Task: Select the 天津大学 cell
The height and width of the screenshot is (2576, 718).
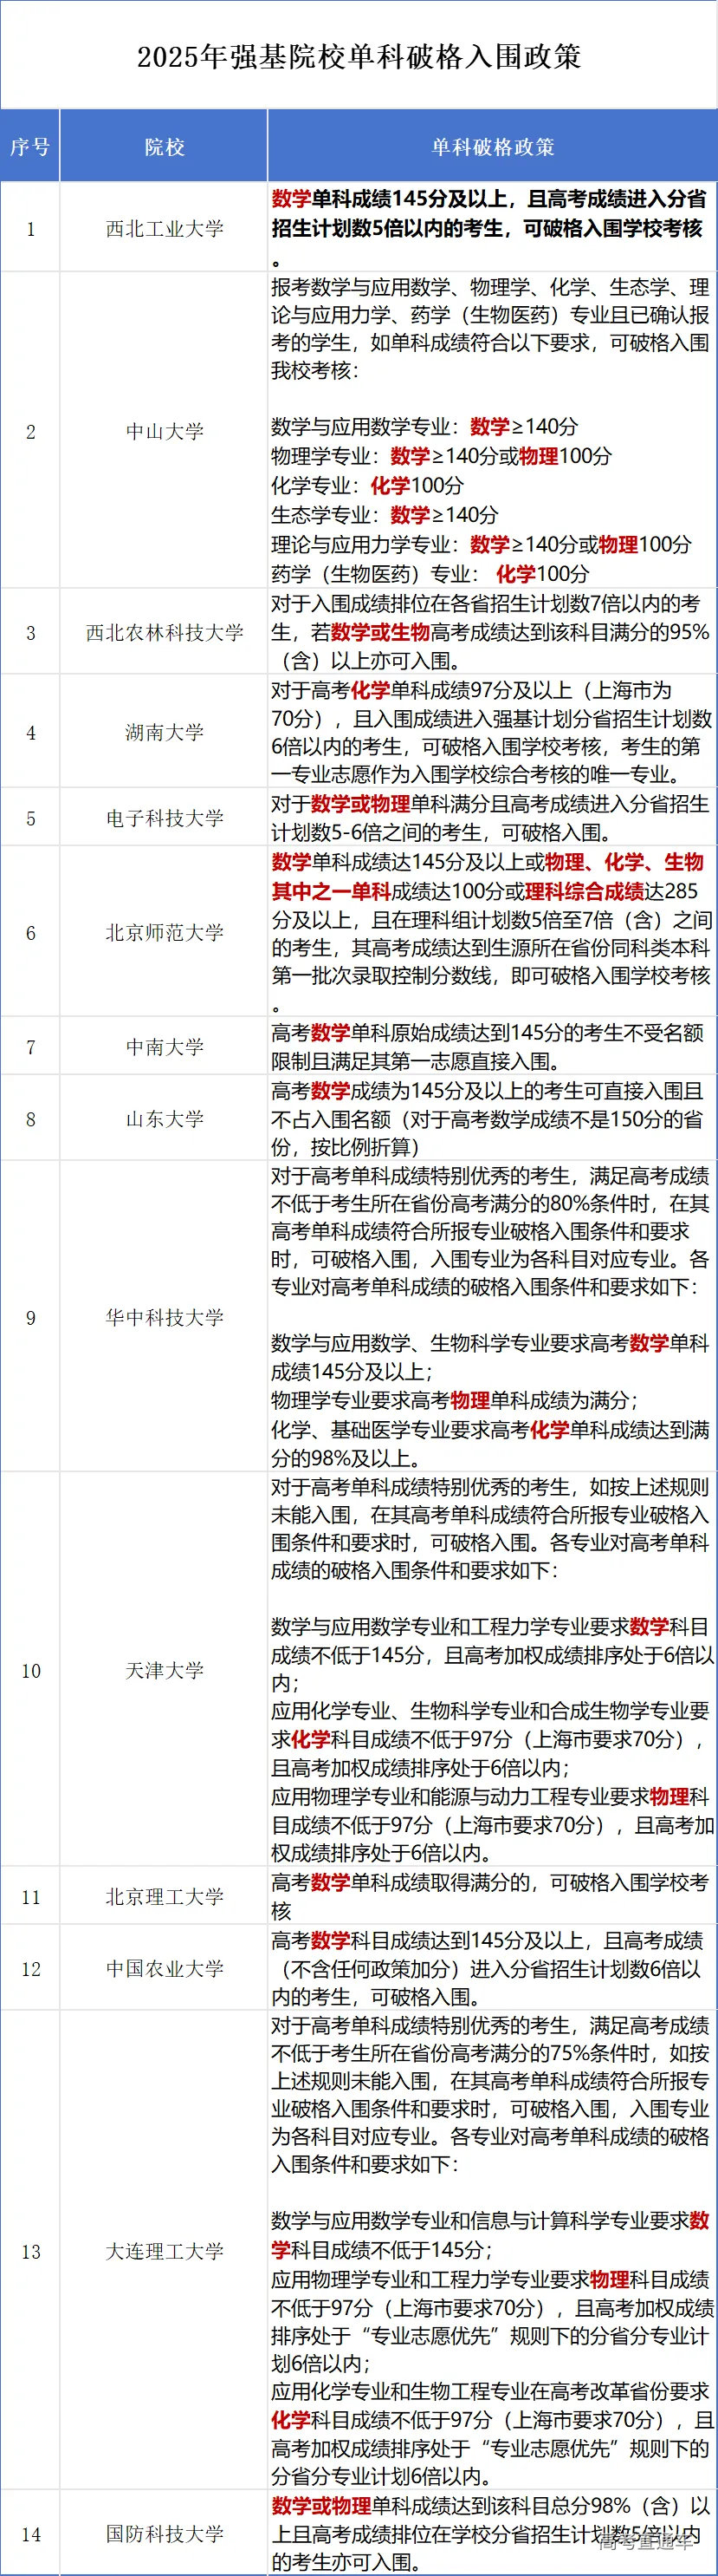Action: click(164, 1670)
